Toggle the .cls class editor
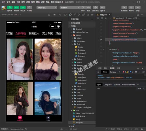The width and height of the screenshot is (146, 131). pyautogui.click(x=139, y=89)
